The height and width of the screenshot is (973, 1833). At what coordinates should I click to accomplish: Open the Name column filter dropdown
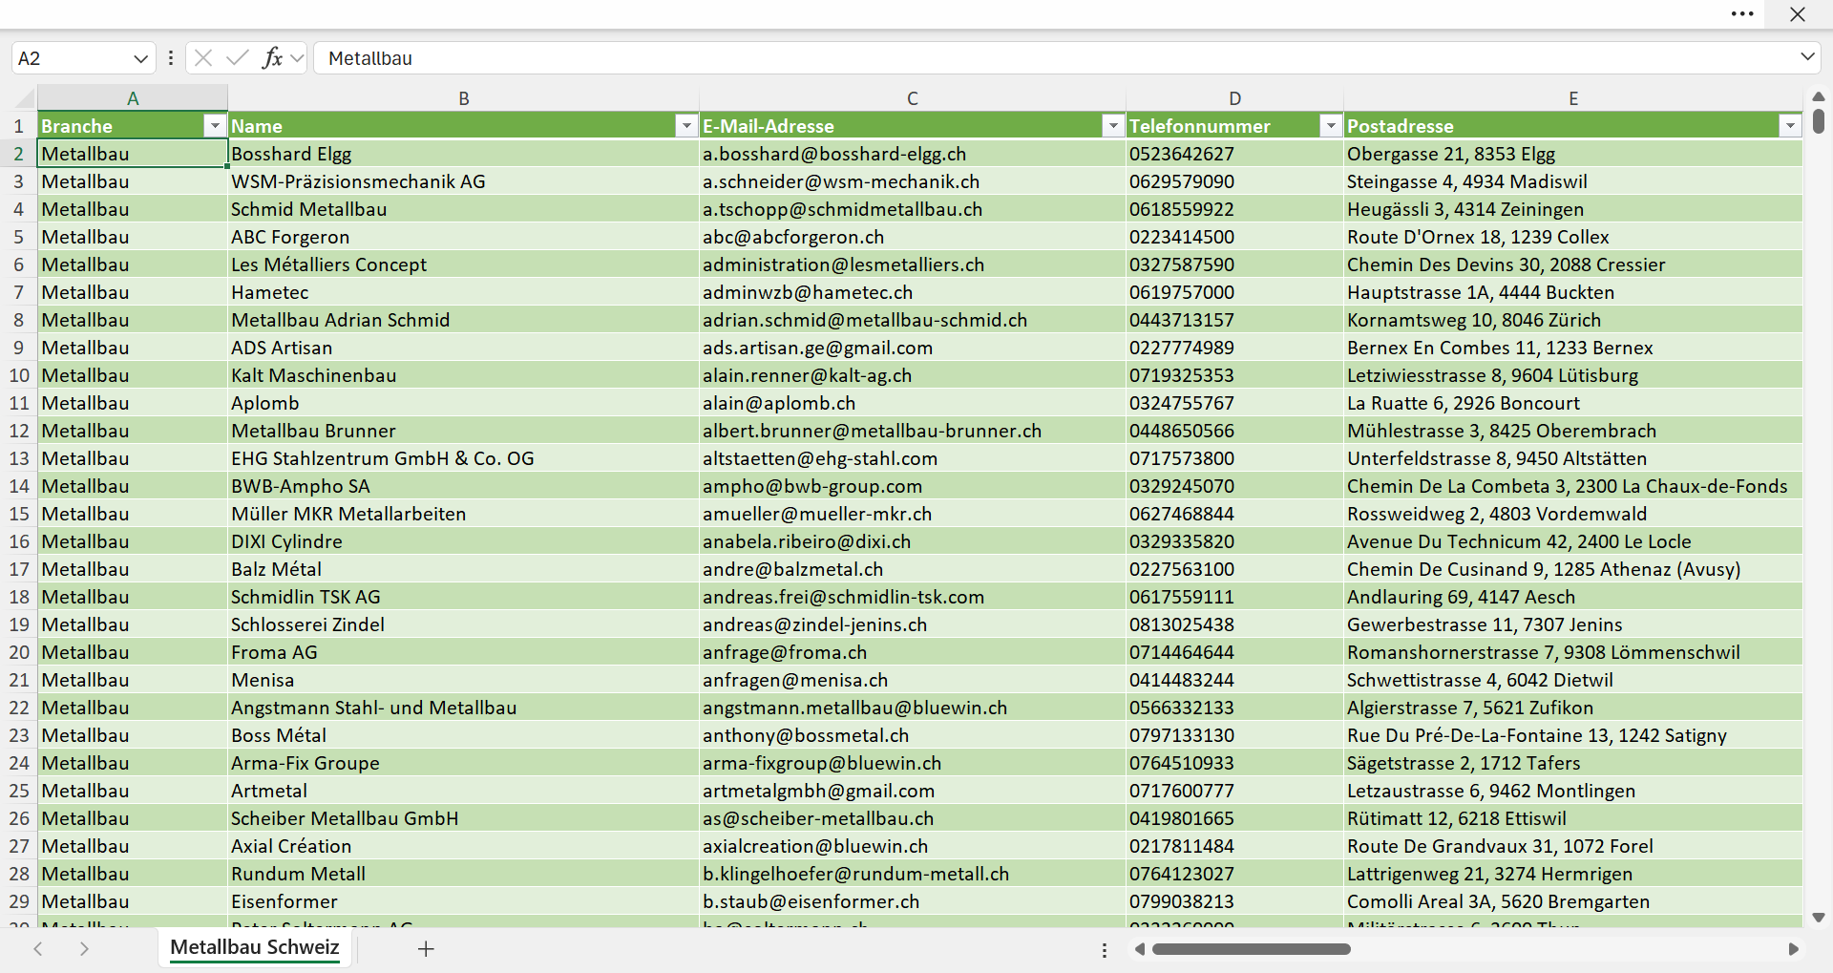tap(686, 126)
